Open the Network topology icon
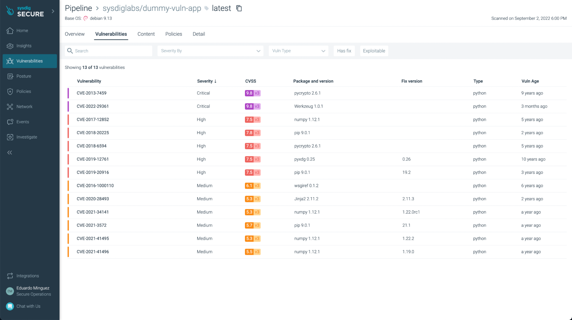Viewport: 572px width, 320px height. pos(10,107)
